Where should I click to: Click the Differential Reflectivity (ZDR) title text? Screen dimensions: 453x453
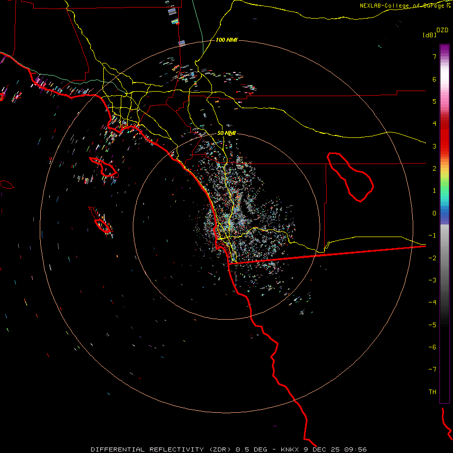[161, 449]
